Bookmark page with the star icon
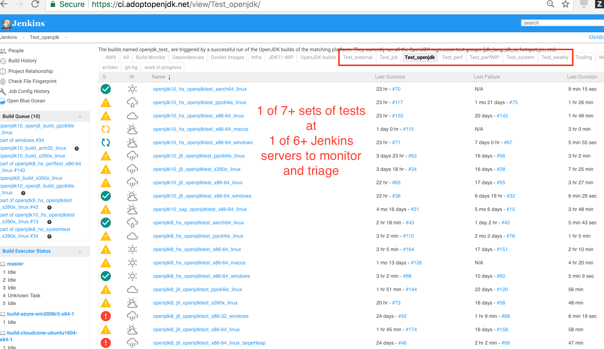Viewport: 604px width, 349px height. pos(565,4)
